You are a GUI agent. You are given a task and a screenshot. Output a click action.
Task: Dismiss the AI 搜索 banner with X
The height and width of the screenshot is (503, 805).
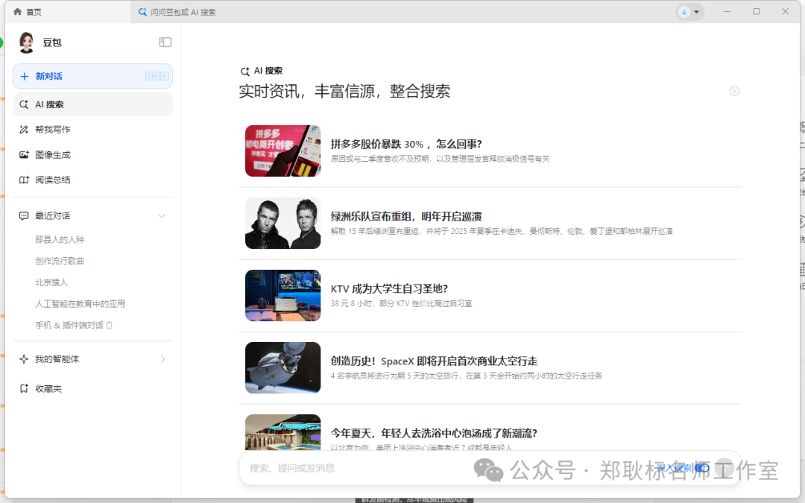click(x=734, y=91)
